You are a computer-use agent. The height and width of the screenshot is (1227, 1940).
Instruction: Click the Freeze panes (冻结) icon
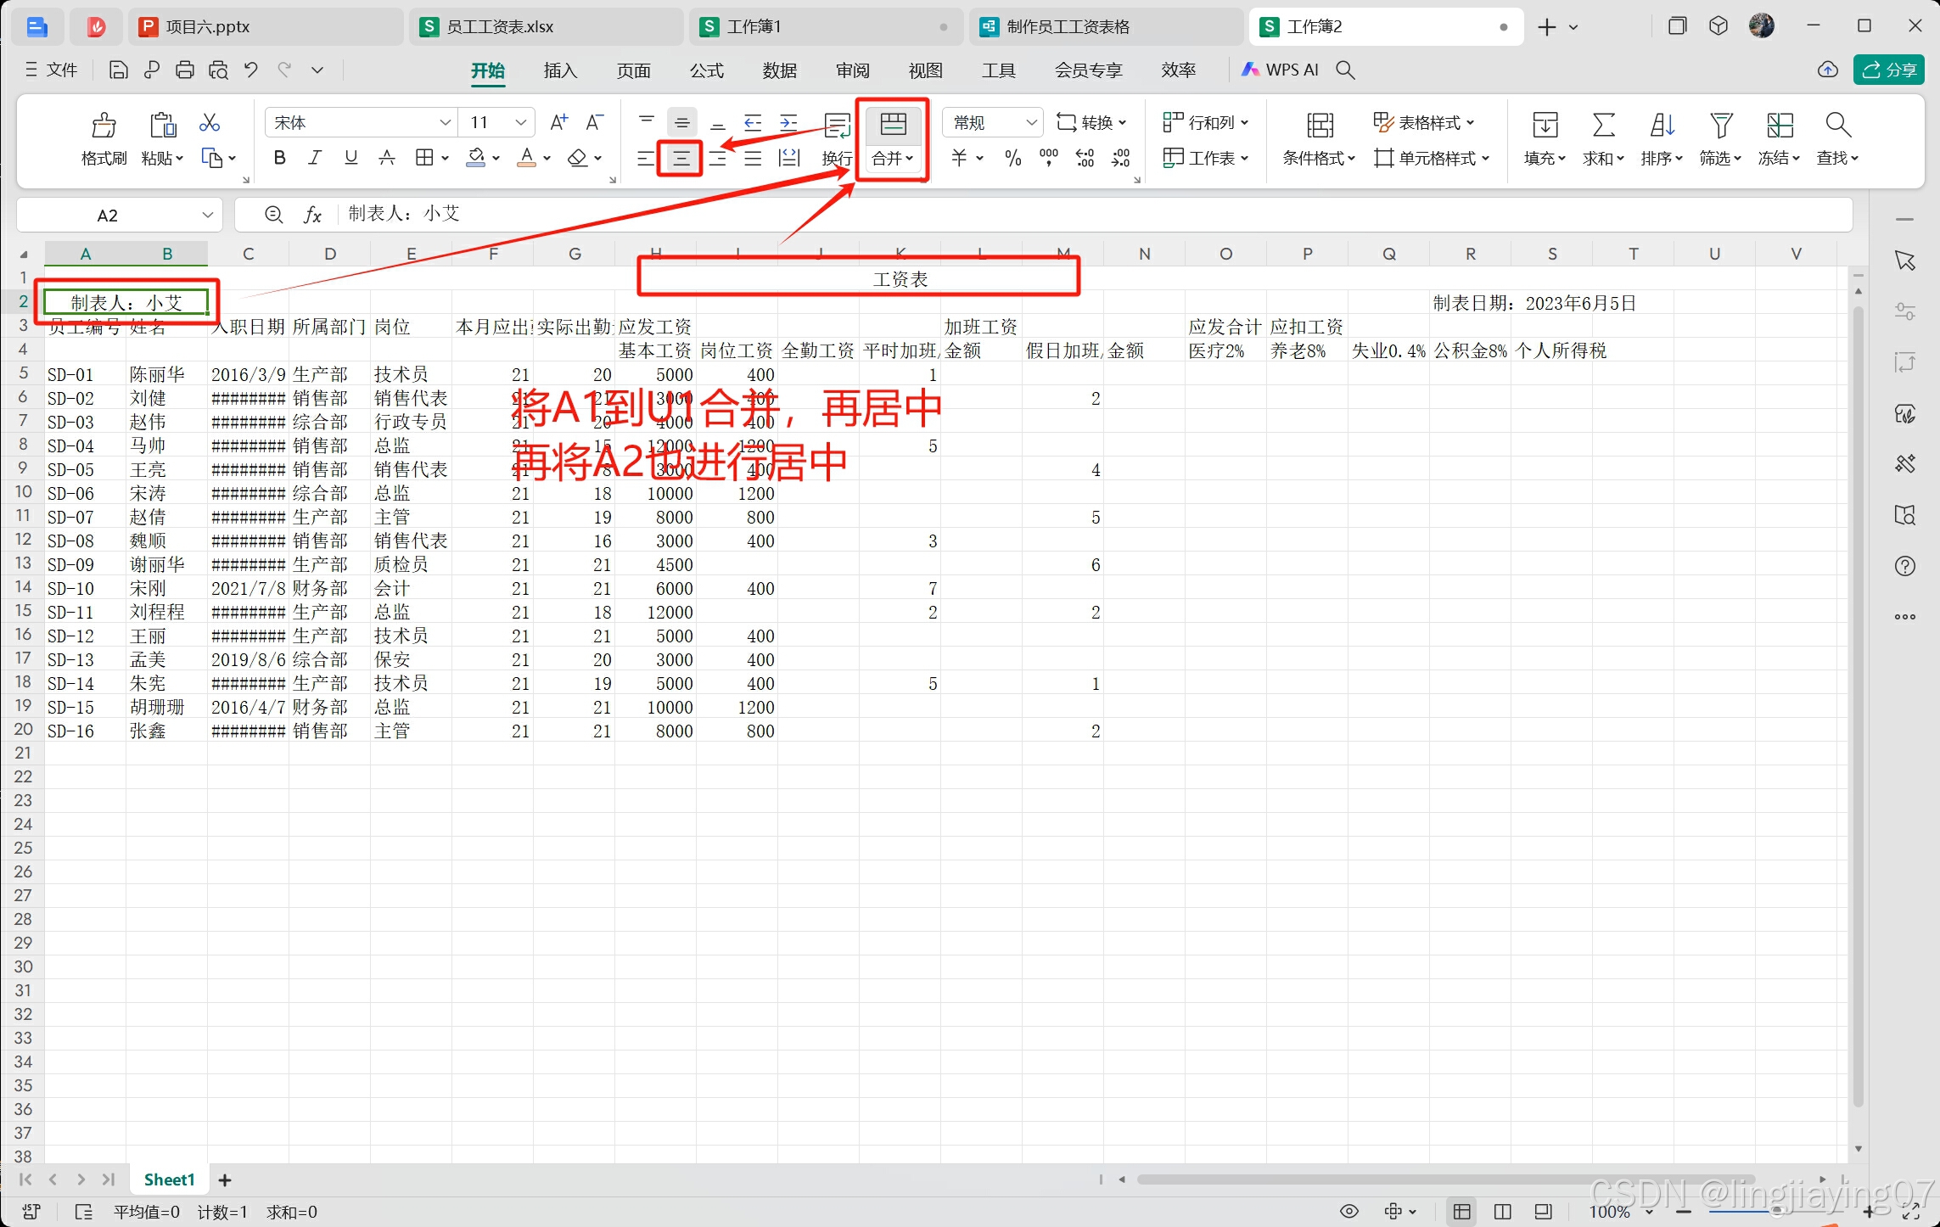pos(1779,126)
